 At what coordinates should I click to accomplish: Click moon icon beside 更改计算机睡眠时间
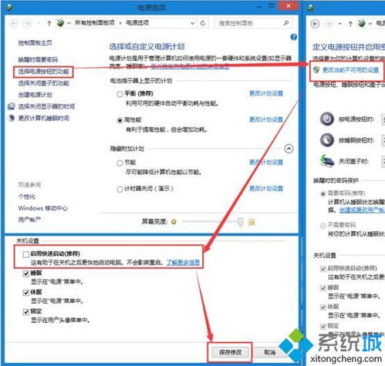(x=11, y=118)
